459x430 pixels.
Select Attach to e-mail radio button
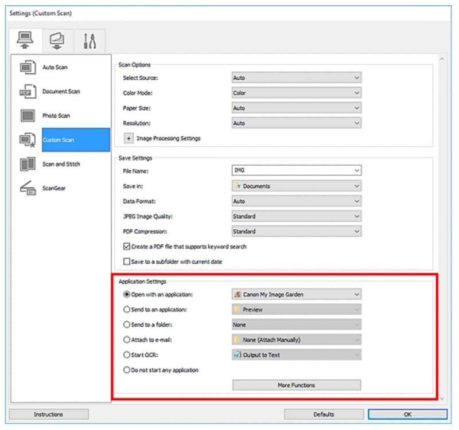pos(126,340)
